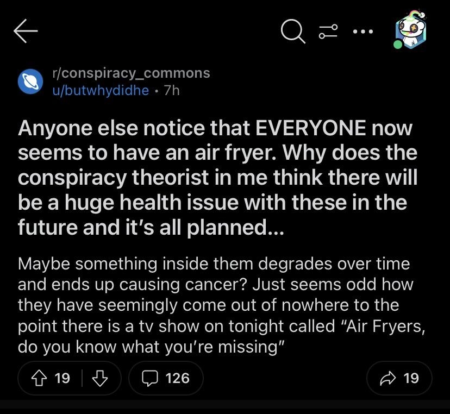
Task: Go to r/conspiracy_commons community page
Action: click(130, 72)
